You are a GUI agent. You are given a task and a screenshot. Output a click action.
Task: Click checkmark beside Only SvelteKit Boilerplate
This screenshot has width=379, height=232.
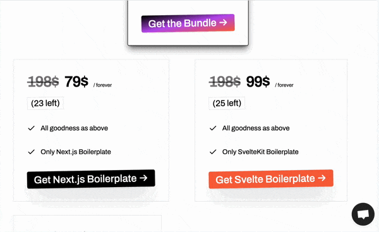[x=213, y=152]
